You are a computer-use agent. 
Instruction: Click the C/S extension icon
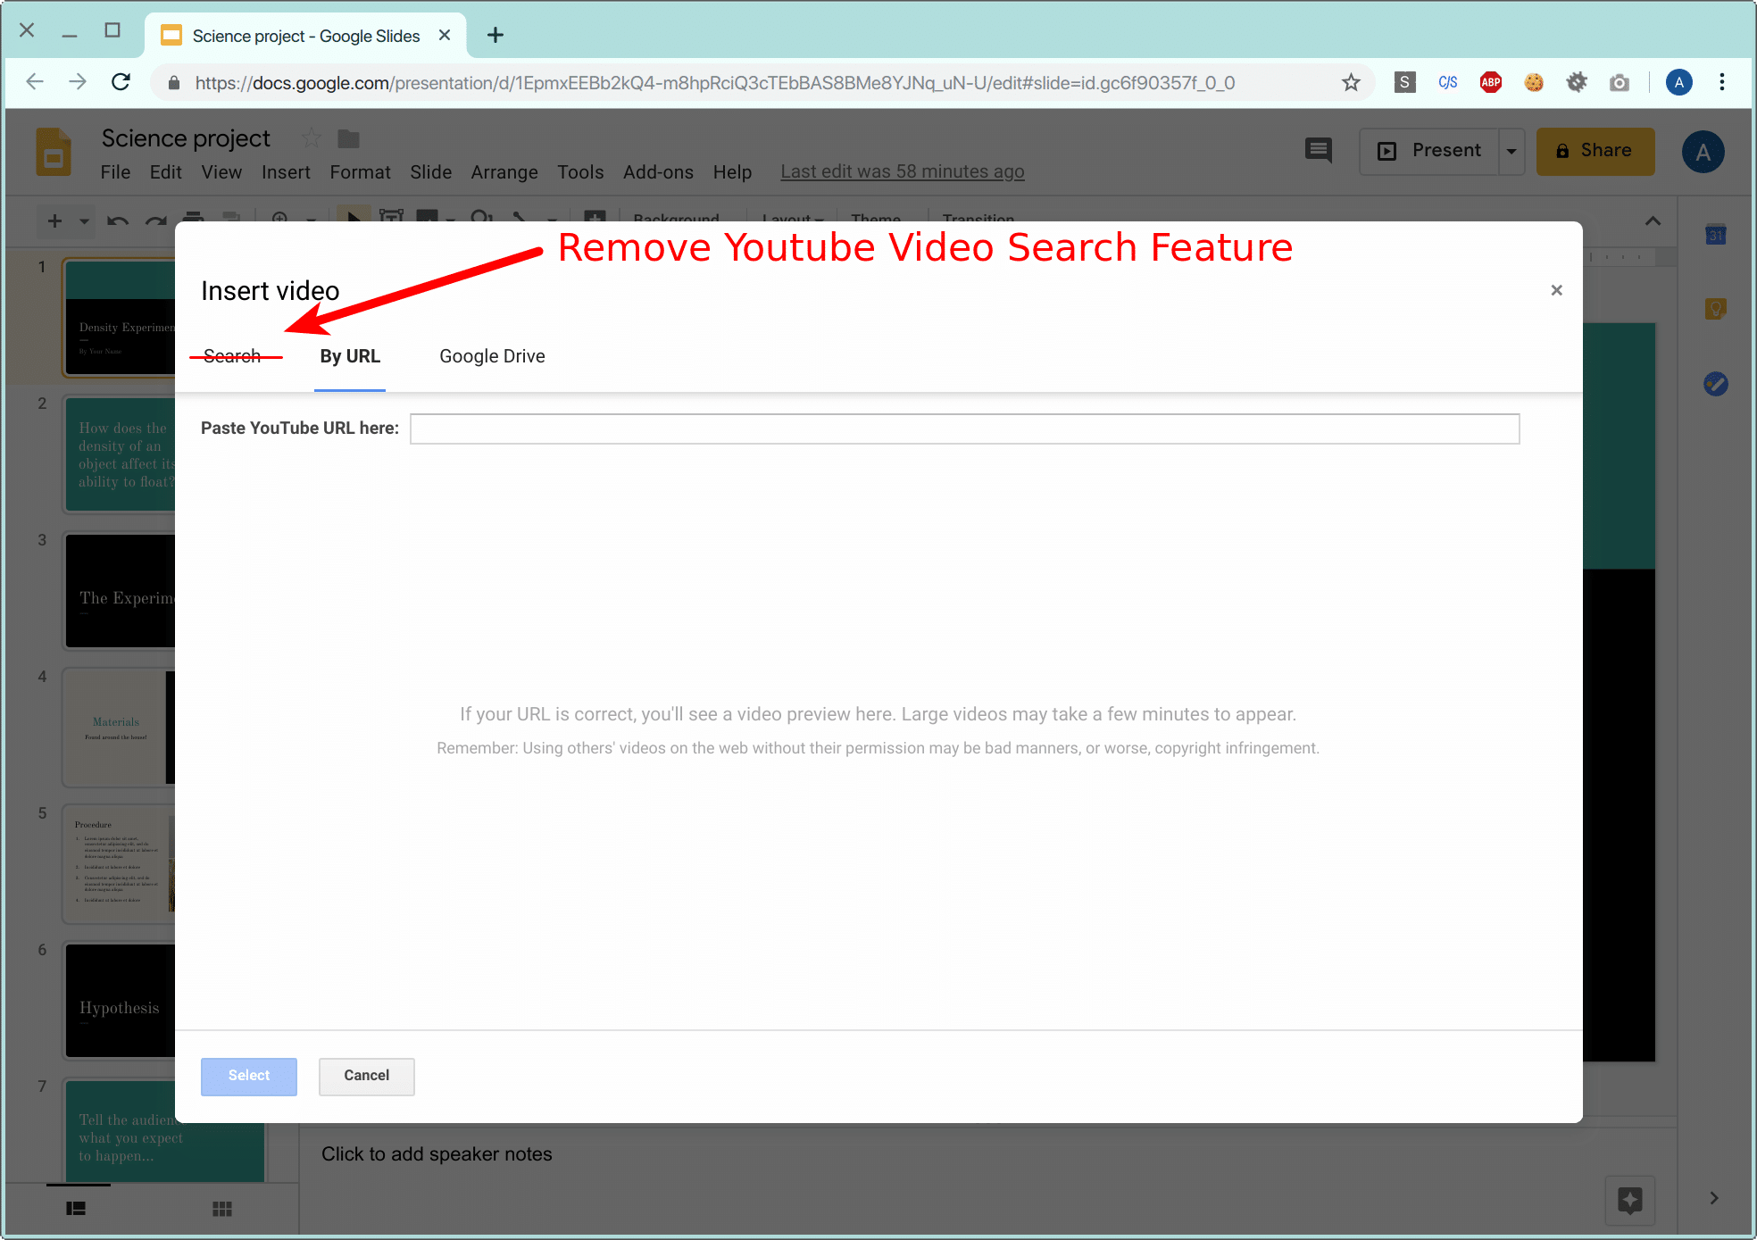(x=1447, y=83)
